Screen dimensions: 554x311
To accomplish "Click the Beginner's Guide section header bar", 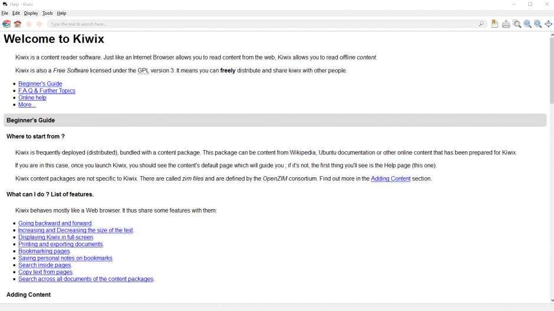I will coord(275,120).
